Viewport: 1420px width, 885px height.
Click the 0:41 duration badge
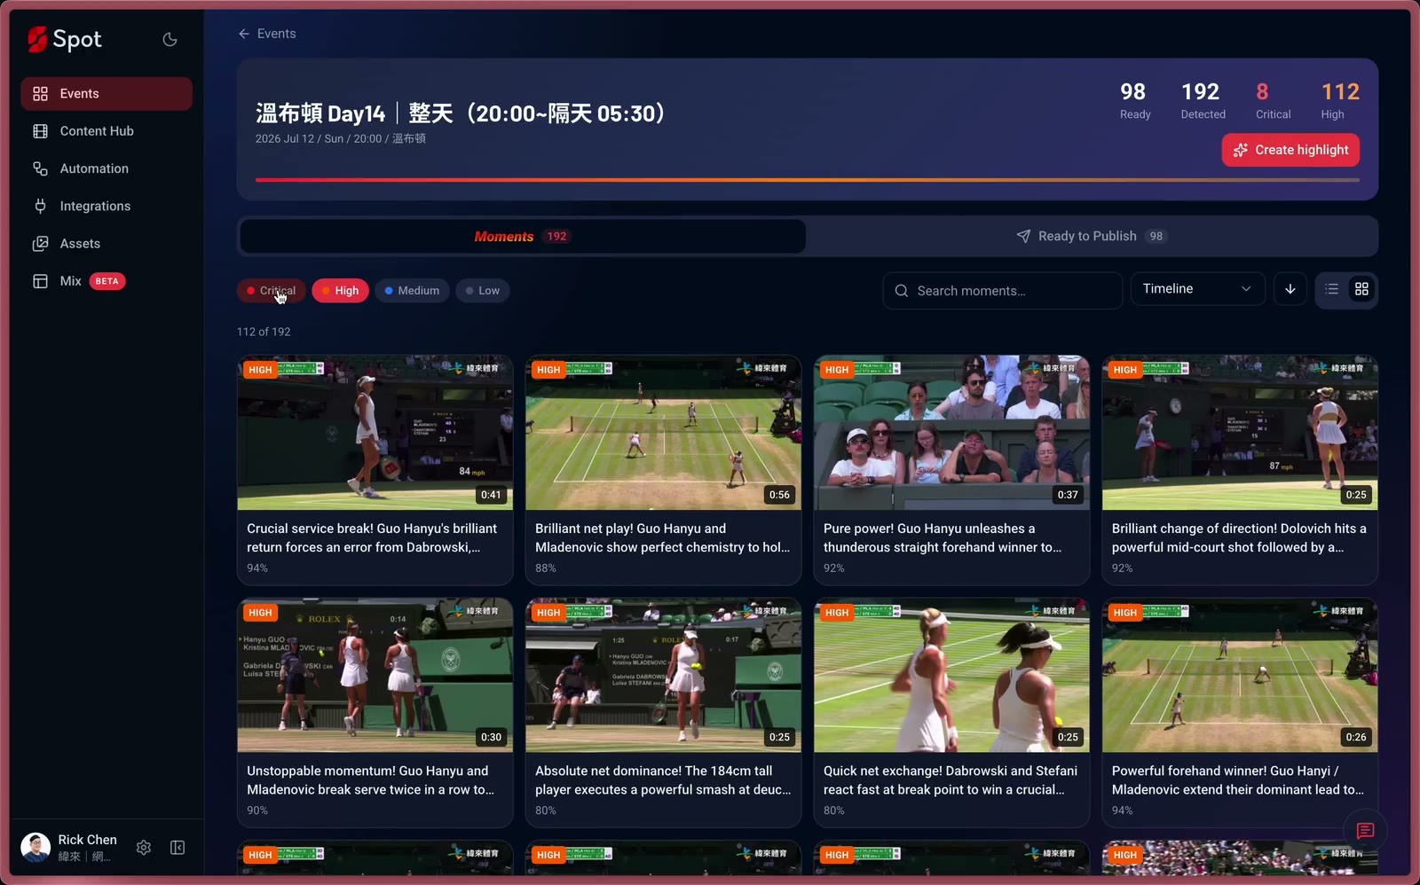tap(491, 495)
